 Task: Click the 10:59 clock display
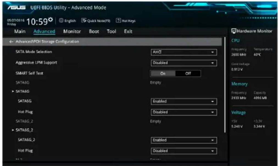click(x=37, y=22)
